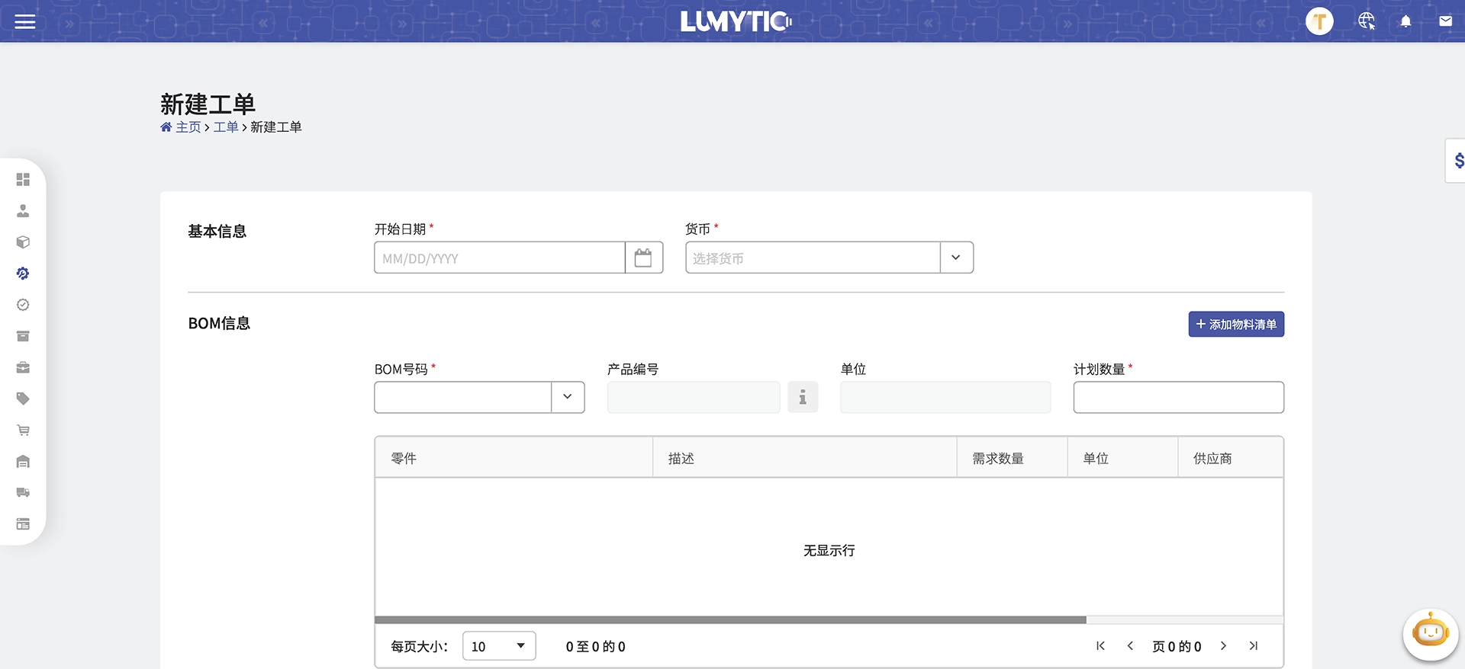This screenshot has width=1465, height=669.
Task: Click the product info icon button
Action: 802,397
